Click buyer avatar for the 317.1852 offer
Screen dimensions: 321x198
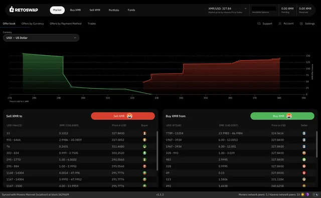click(144, 140)
